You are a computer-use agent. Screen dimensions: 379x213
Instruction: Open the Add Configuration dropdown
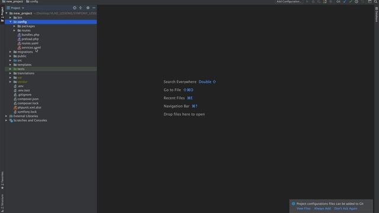tap(289, 1)
